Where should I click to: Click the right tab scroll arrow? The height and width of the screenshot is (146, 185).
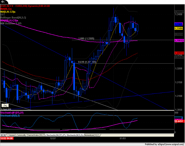tap(5, 135)
